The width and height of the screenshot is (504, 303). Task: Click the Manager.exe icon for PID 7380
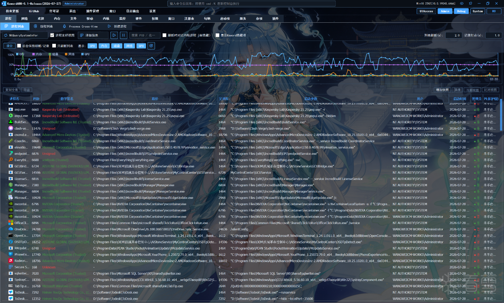point(11,185)
